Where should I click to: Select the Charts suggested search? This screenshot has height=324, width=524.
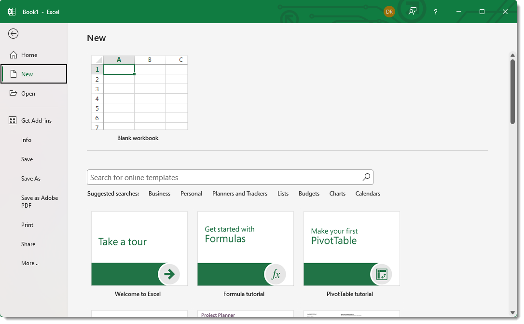[337, 193]
